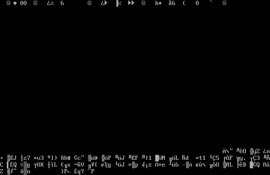The height and width of the screenshot is (175, 270).
Task: Click the shaded block before 'g' in middle row
Action: point(25,165)
